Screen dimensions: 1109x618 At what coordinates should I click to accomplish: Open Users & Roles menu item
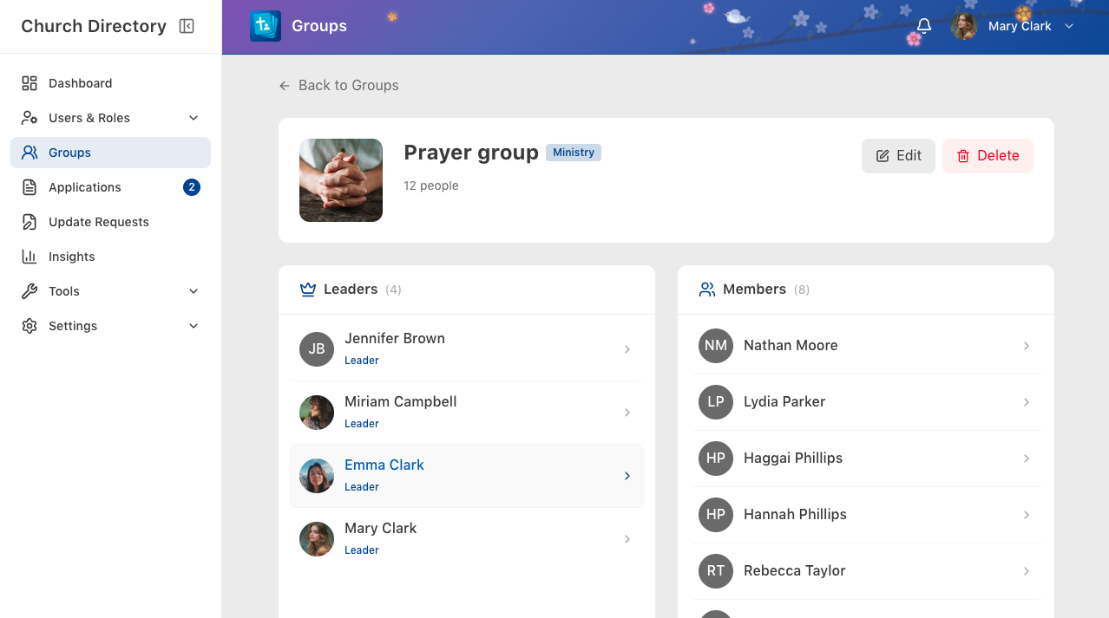110,118
